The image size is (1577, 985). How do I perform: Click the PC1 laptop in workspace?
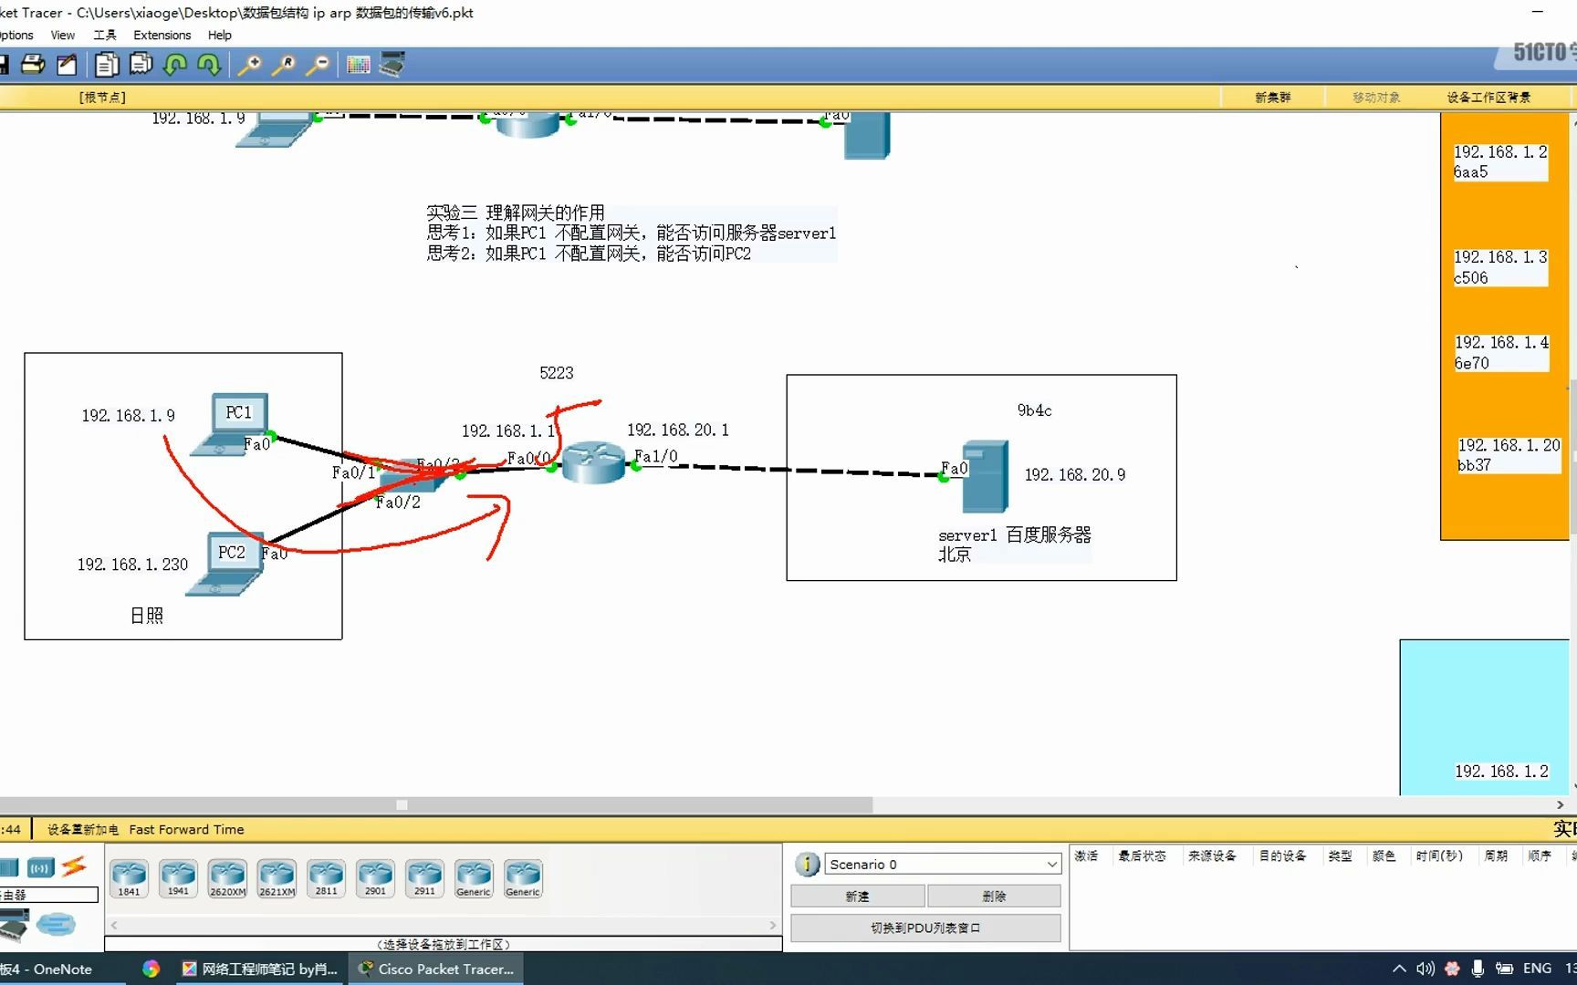(x=232, y=425)
